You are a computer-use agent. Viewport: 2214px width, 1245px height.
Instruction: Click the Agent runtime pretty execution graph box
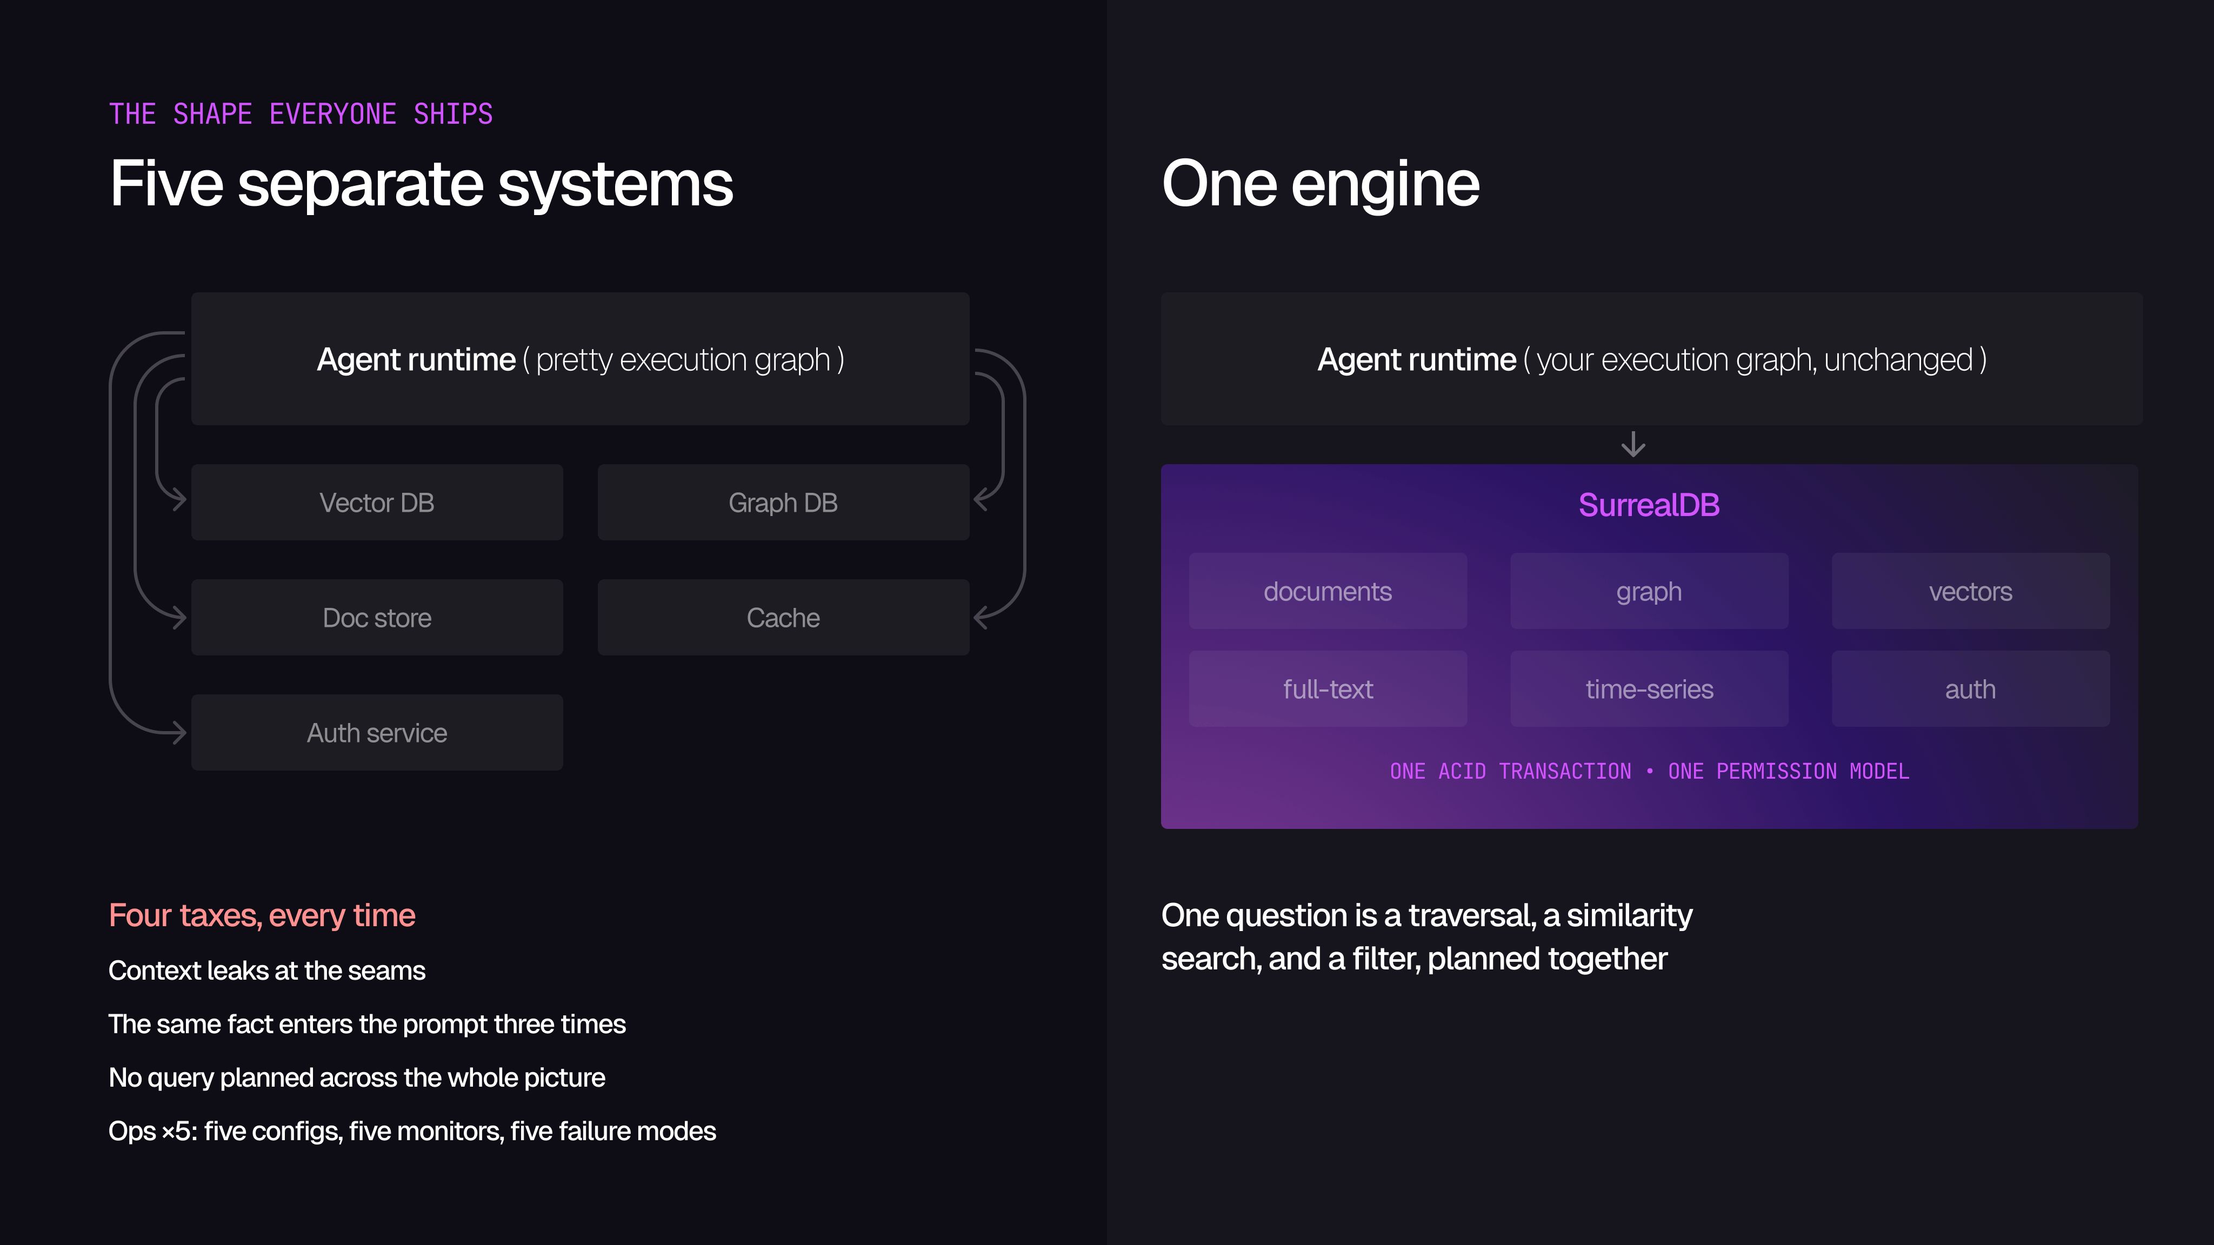(580, 359)
